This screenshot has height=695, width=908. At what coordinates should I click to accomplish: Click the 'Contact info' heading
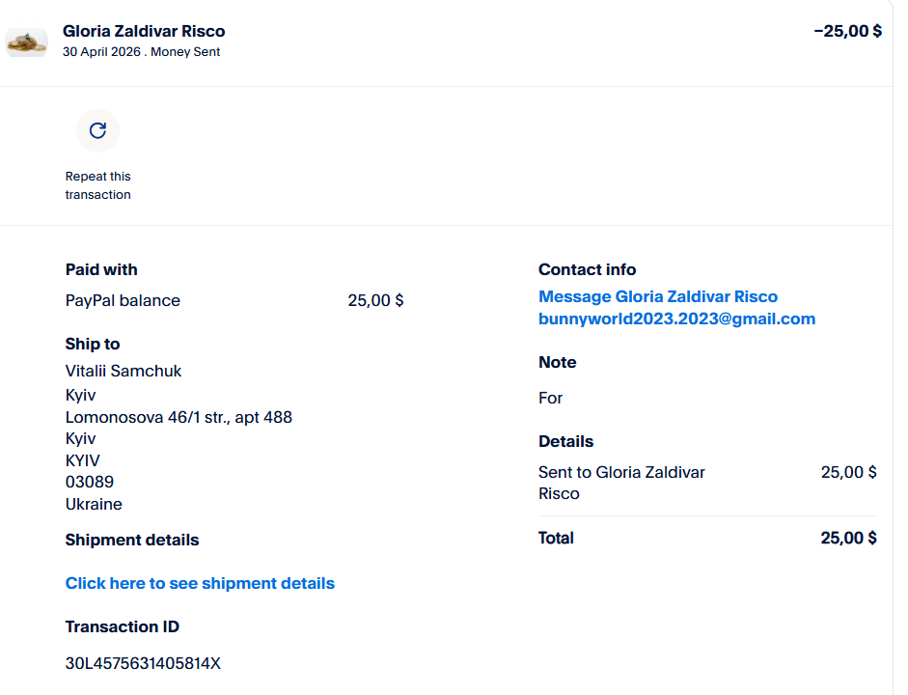(x=587, y=269)
